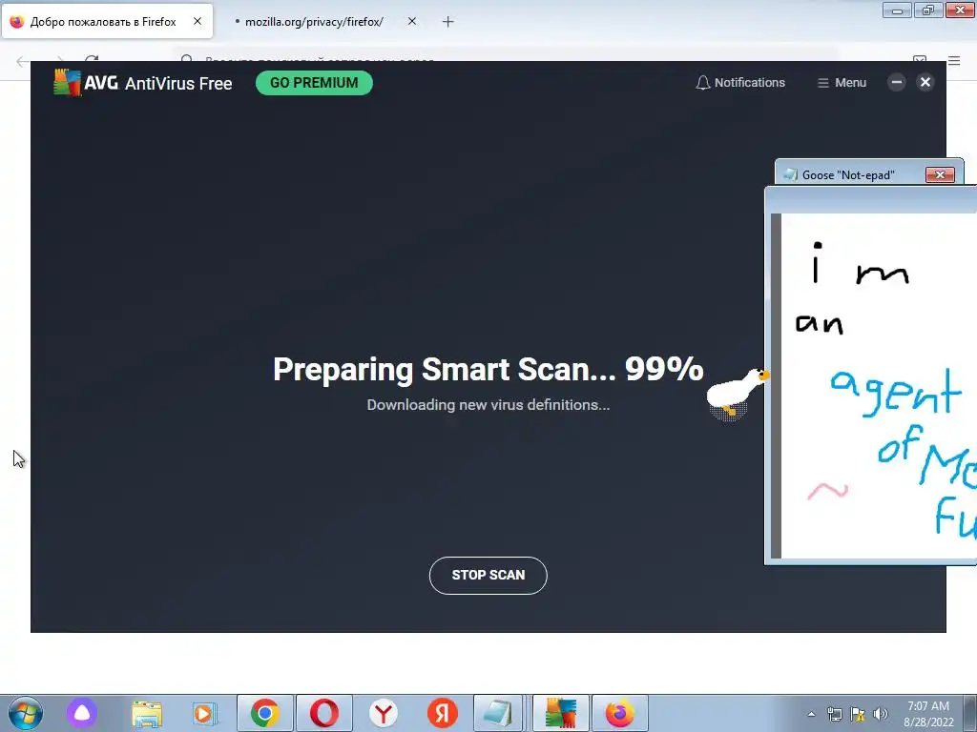
Task: Open Windows Explorer from the taskbar
Action: (x=147, y=713)
